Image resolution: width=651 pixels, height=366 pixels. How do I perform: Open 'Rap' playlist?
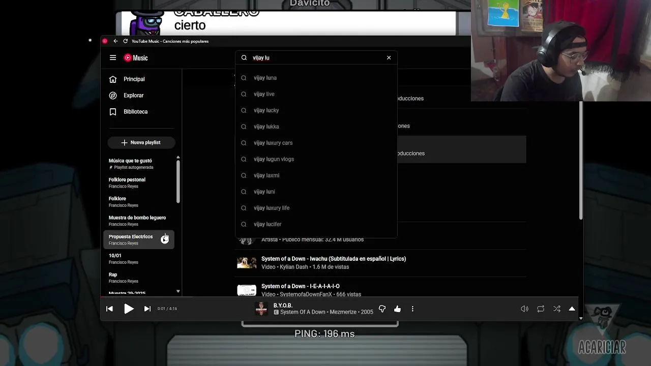[139, 278]
